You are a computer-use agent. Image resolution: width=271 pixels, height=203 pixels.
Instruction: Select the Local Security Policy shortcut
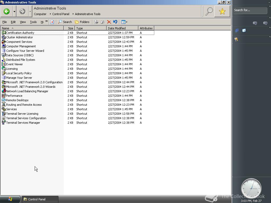pyautogui.click(x=19, y=73)
